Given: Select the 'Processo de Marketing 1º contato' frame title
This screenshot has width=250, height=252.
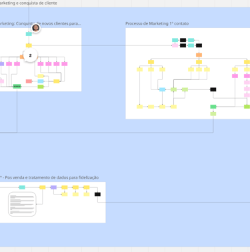Looking at the screenshot, I should pos(157,23).
